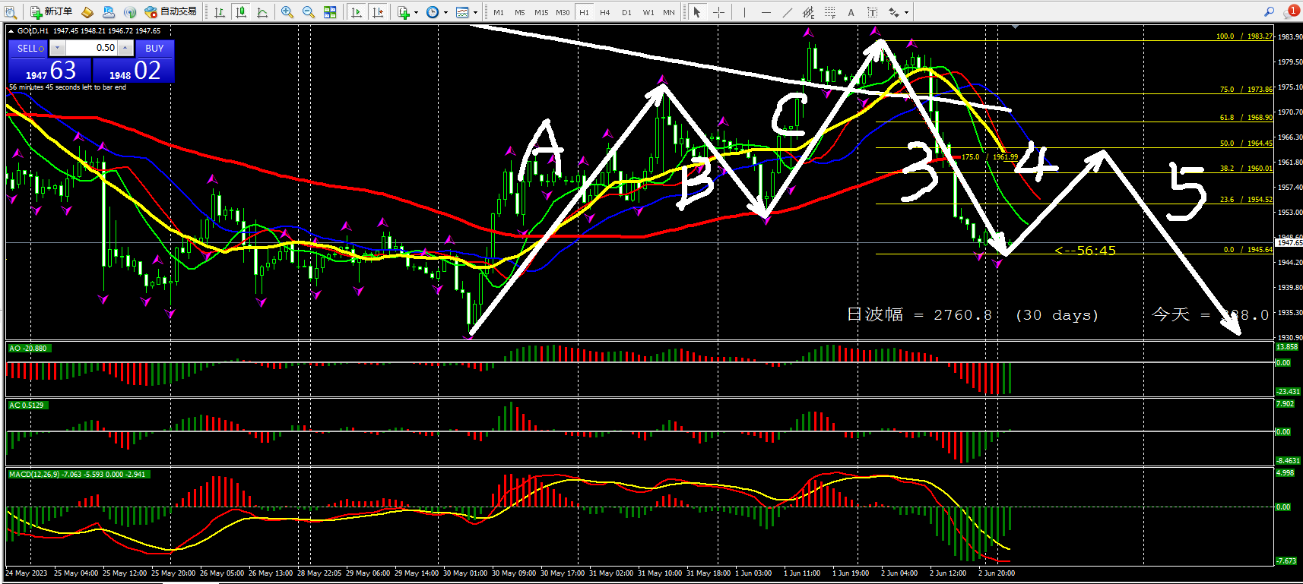The height and width of the screenshot is (584, 1303).
Task: Pick the trendline drawing tool
Action: click(x=788, y=12)
